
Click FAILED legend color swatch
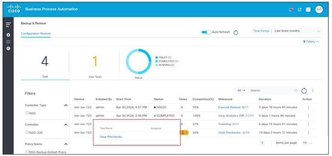point(157,57)
